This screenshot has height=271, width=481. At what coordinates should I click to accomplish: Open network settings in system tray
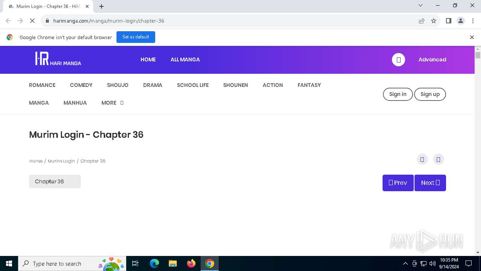pyautogui.click(x=424, y=263)
